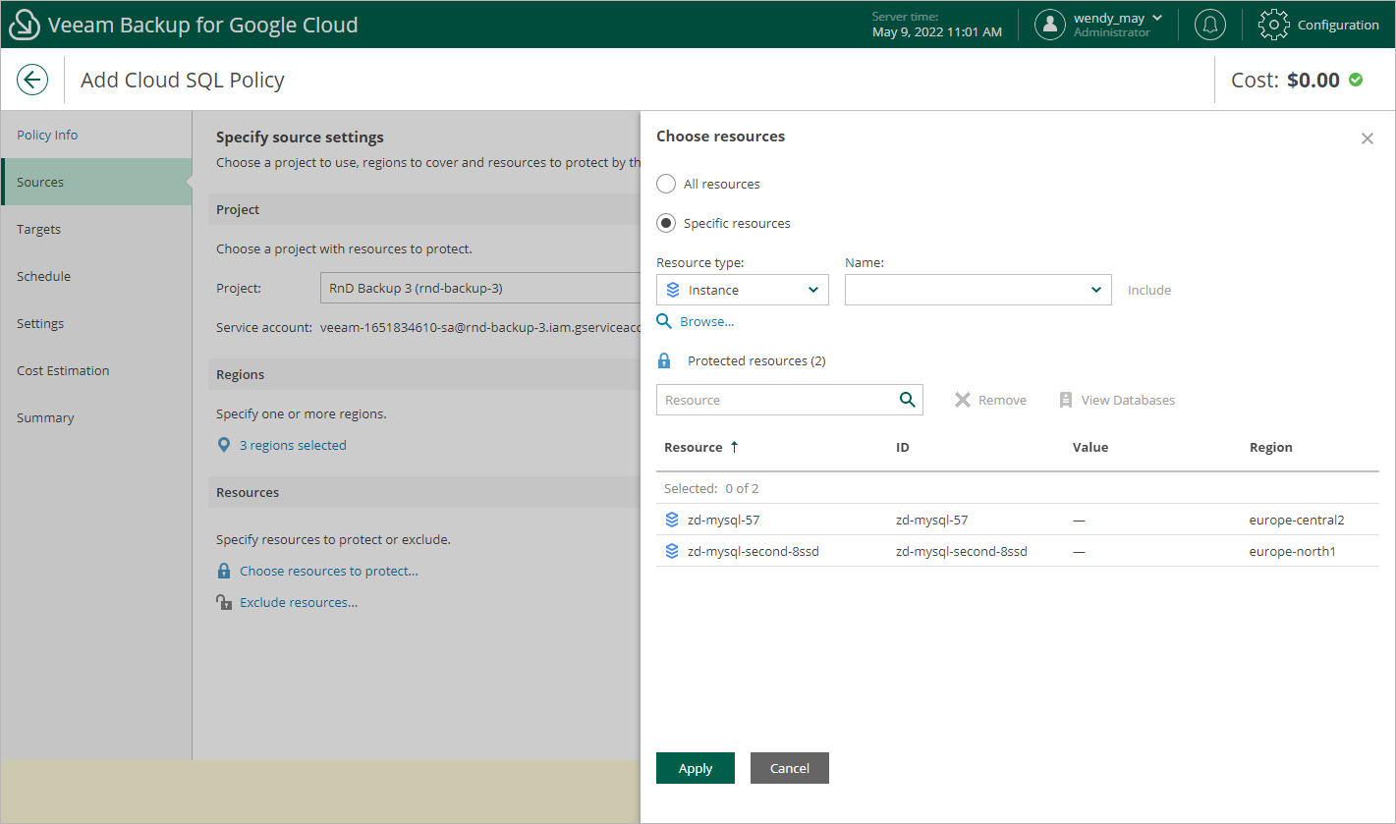Click the Remove button
Screen dimensions: 1396x824
click(990, 400)
